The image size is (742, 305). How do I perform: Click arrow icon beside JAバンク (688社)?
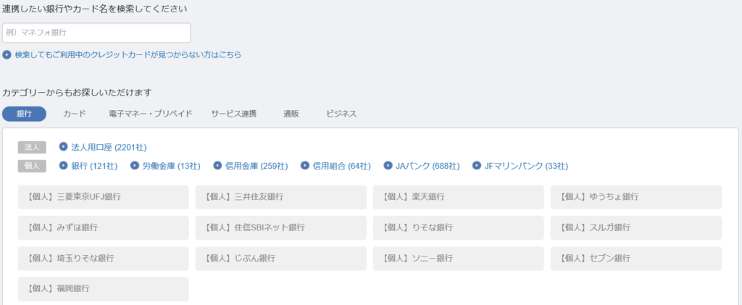coord(388,165)
